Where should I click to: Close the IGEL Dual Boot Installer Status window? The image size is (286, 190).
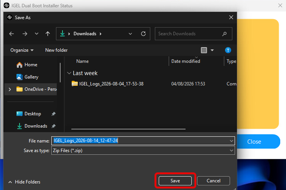[x=280, y=5]
